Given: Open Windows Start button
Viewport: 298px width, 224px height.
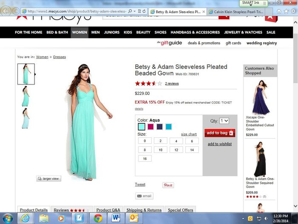Looking at the screenshot, I should tap(8, 218).
